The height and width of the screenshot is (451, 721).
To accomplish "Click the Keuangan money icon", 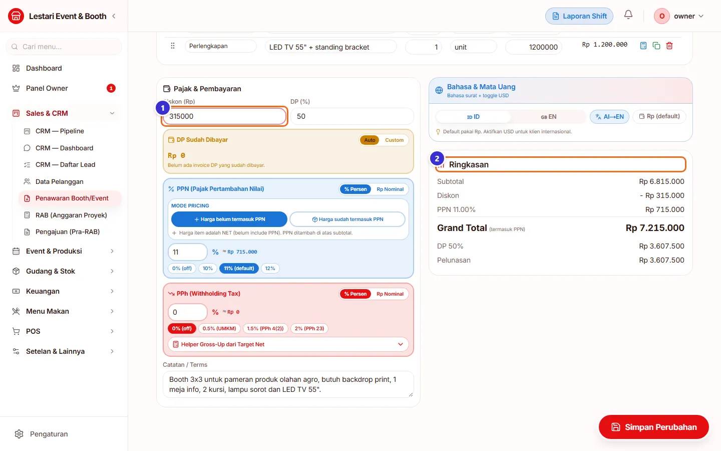I will tap(16, 291).
